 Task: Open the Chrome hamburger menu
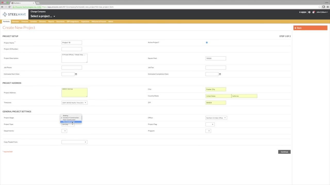point(327,7)
